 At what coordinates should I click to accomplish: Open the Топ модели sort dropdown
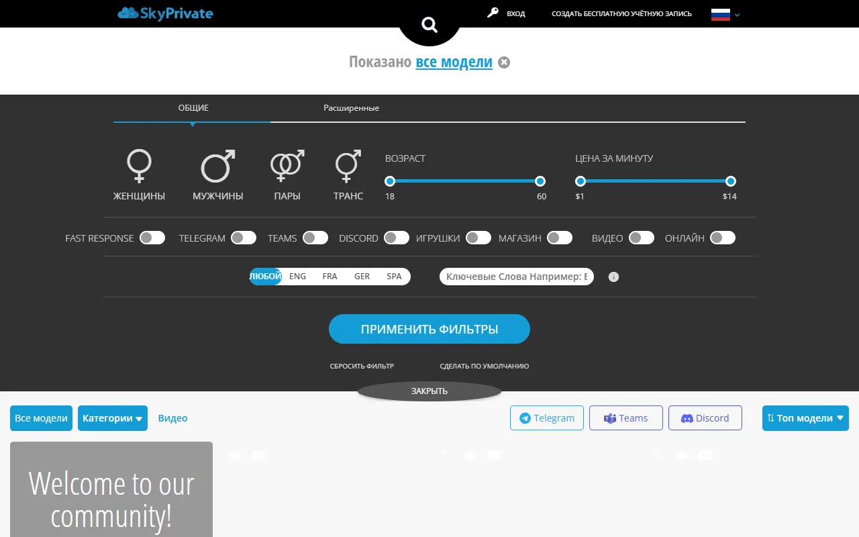click(805, 418)
